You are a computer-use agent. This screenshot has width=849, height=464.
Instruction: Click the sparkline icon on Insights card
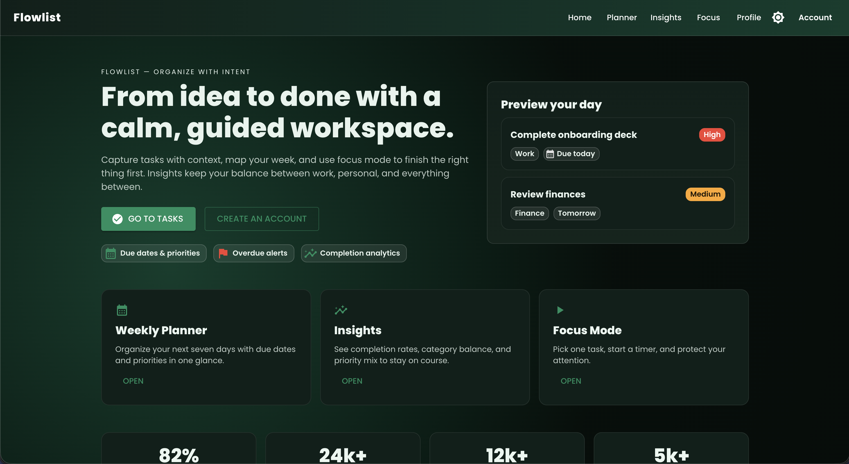341,310
